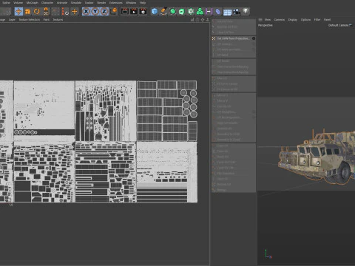Toggle the Y axis lock
Viewport: 355px width, 266px height.
(x=95, y=12)
